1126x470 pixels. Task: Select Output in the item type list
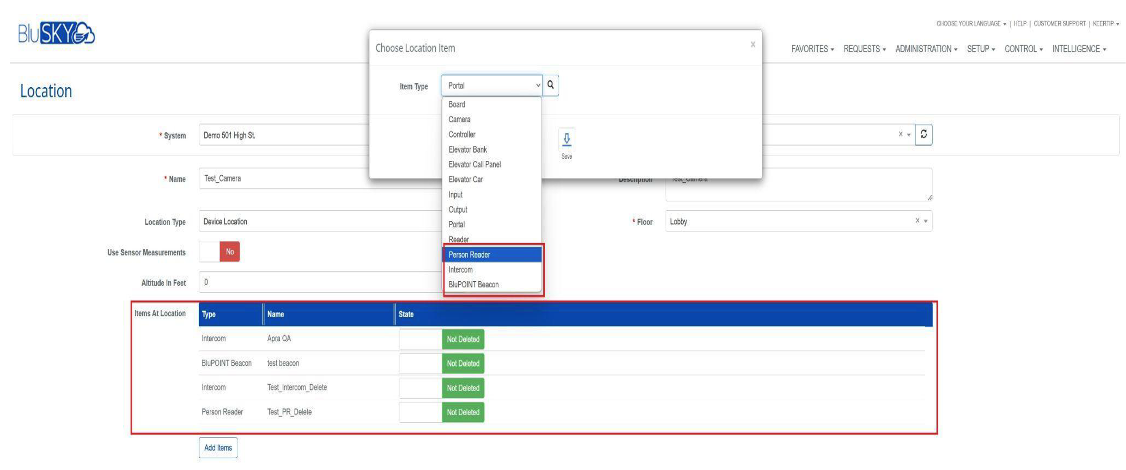pos(492,210)
